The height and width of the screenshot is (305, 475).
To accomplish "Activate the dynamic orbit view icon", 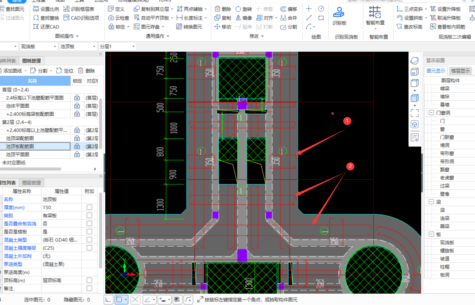I will 415,61.
